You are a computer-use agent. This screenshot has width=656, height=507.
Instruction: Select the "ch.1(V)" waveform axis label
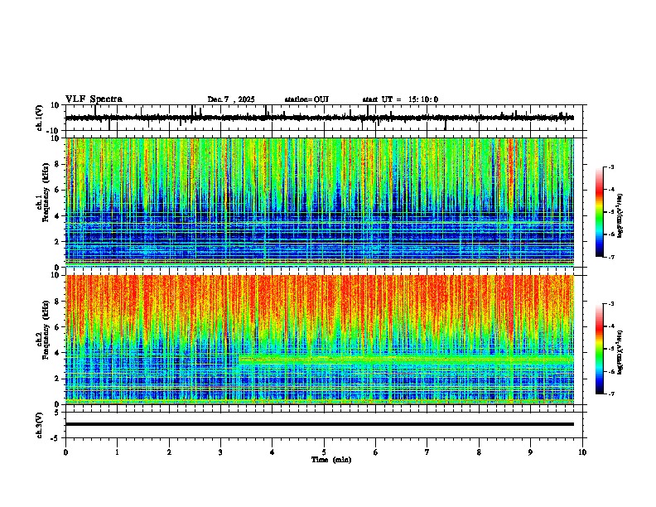pyautogui.click(x=40, y=118)
